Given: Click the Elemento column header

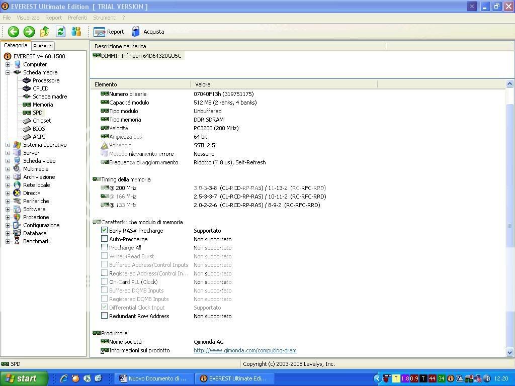Looking at the screenshot, I should [140, 84].
